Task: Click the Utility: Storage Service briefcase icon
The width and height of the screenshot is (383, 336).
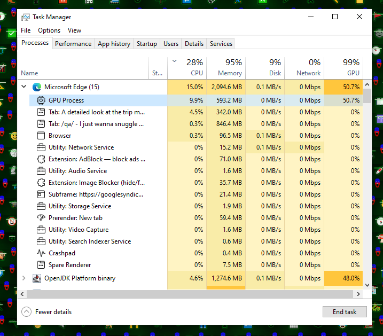Action: pyautogui.click(x=41, y=206)
